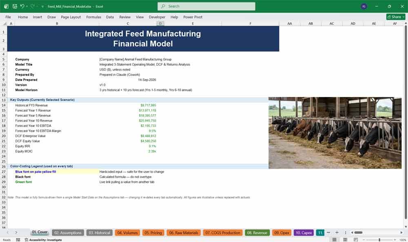This screenshot has width=408, height=242.
Task: Click the 'Green font' legend cell
Action: click(x=23, y=182)
